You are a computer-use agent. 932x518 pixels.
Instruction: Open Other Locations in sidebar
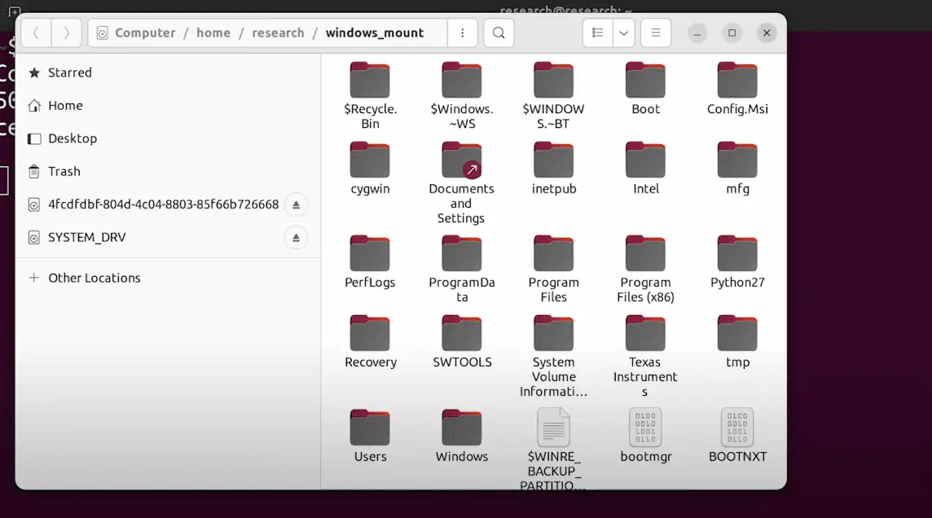tap(94, 278)
